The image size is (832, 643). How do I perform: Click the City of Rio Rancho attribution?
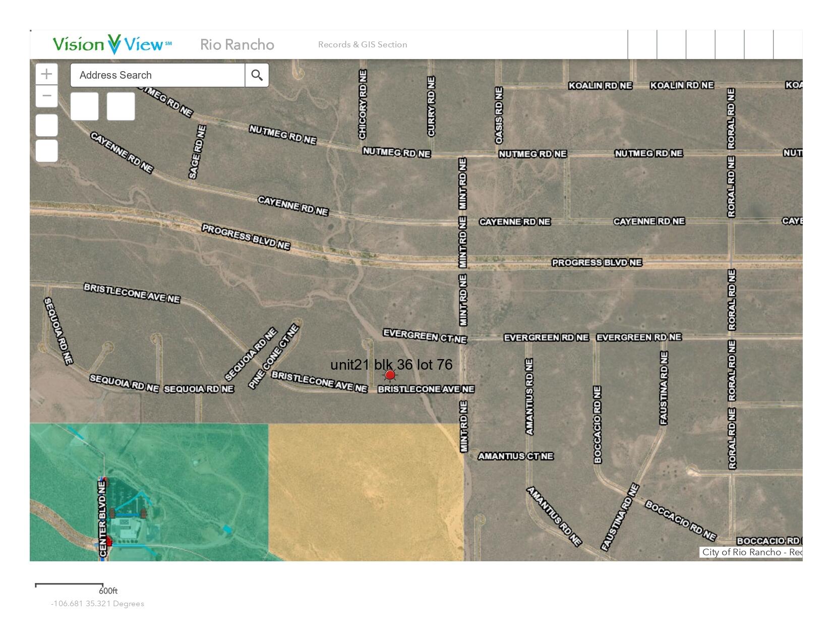point(751,552)
